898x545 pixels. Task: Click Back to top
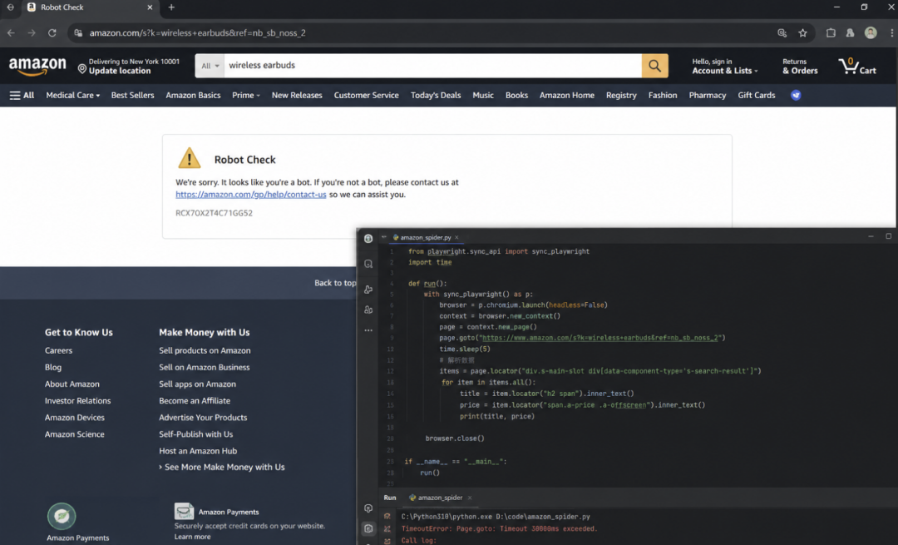(x=334, y=283)
